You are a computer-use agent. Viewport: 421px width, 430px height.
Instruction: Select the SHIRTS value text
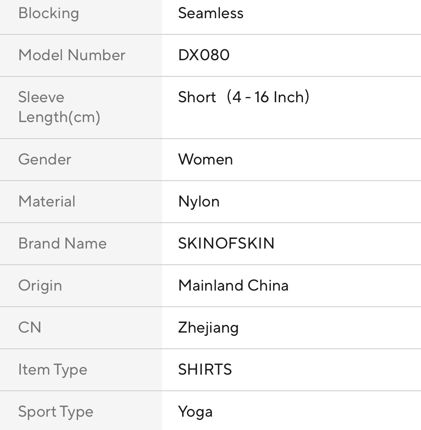pos(205,370)
